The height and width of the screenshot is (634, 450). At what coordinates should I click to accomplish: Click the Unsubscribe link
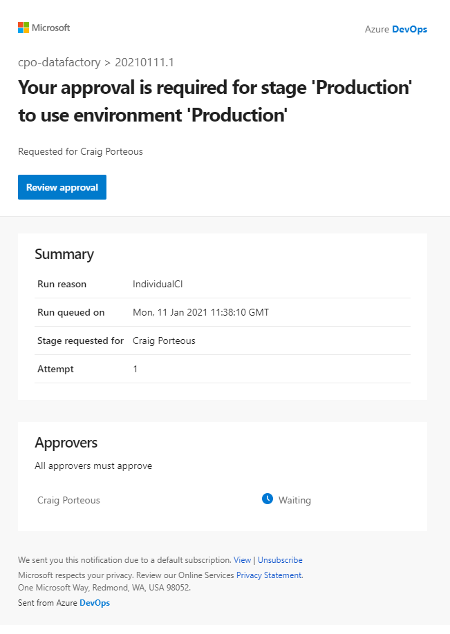(x=280, y=560)
